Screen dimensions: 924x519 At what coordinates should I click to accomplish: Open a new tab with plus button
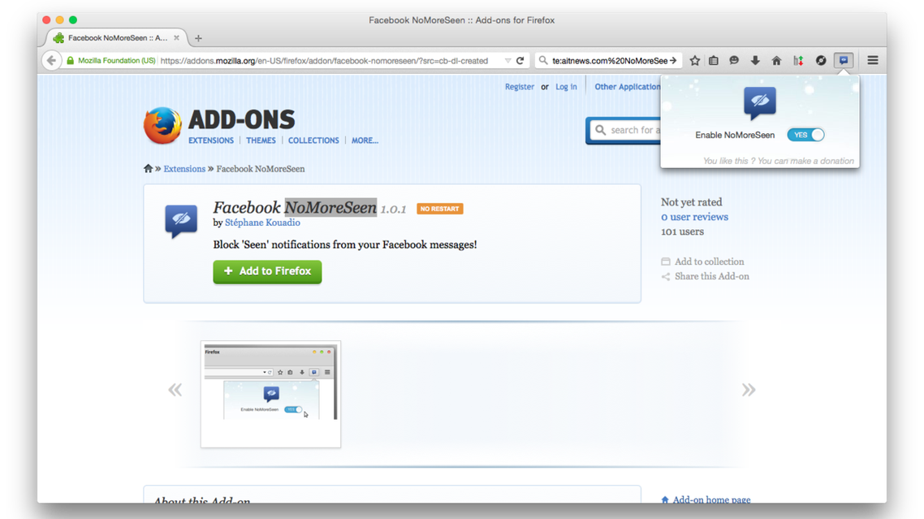click(199, 38)
